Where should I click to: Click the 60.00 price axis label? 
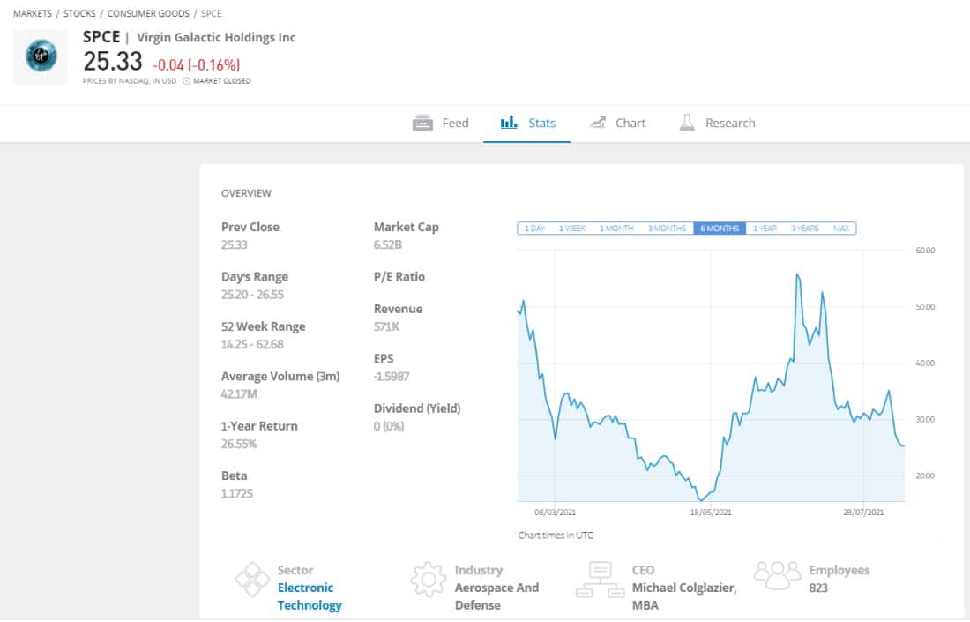[x=925, y=251]
